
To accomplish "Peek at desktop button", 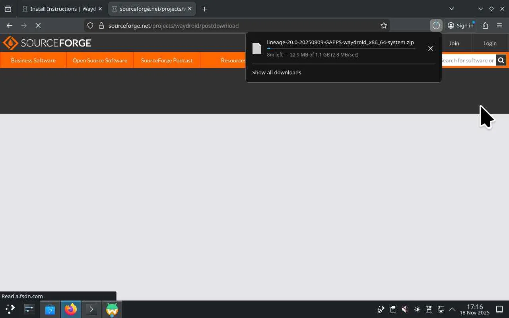I will pos(499,309).
